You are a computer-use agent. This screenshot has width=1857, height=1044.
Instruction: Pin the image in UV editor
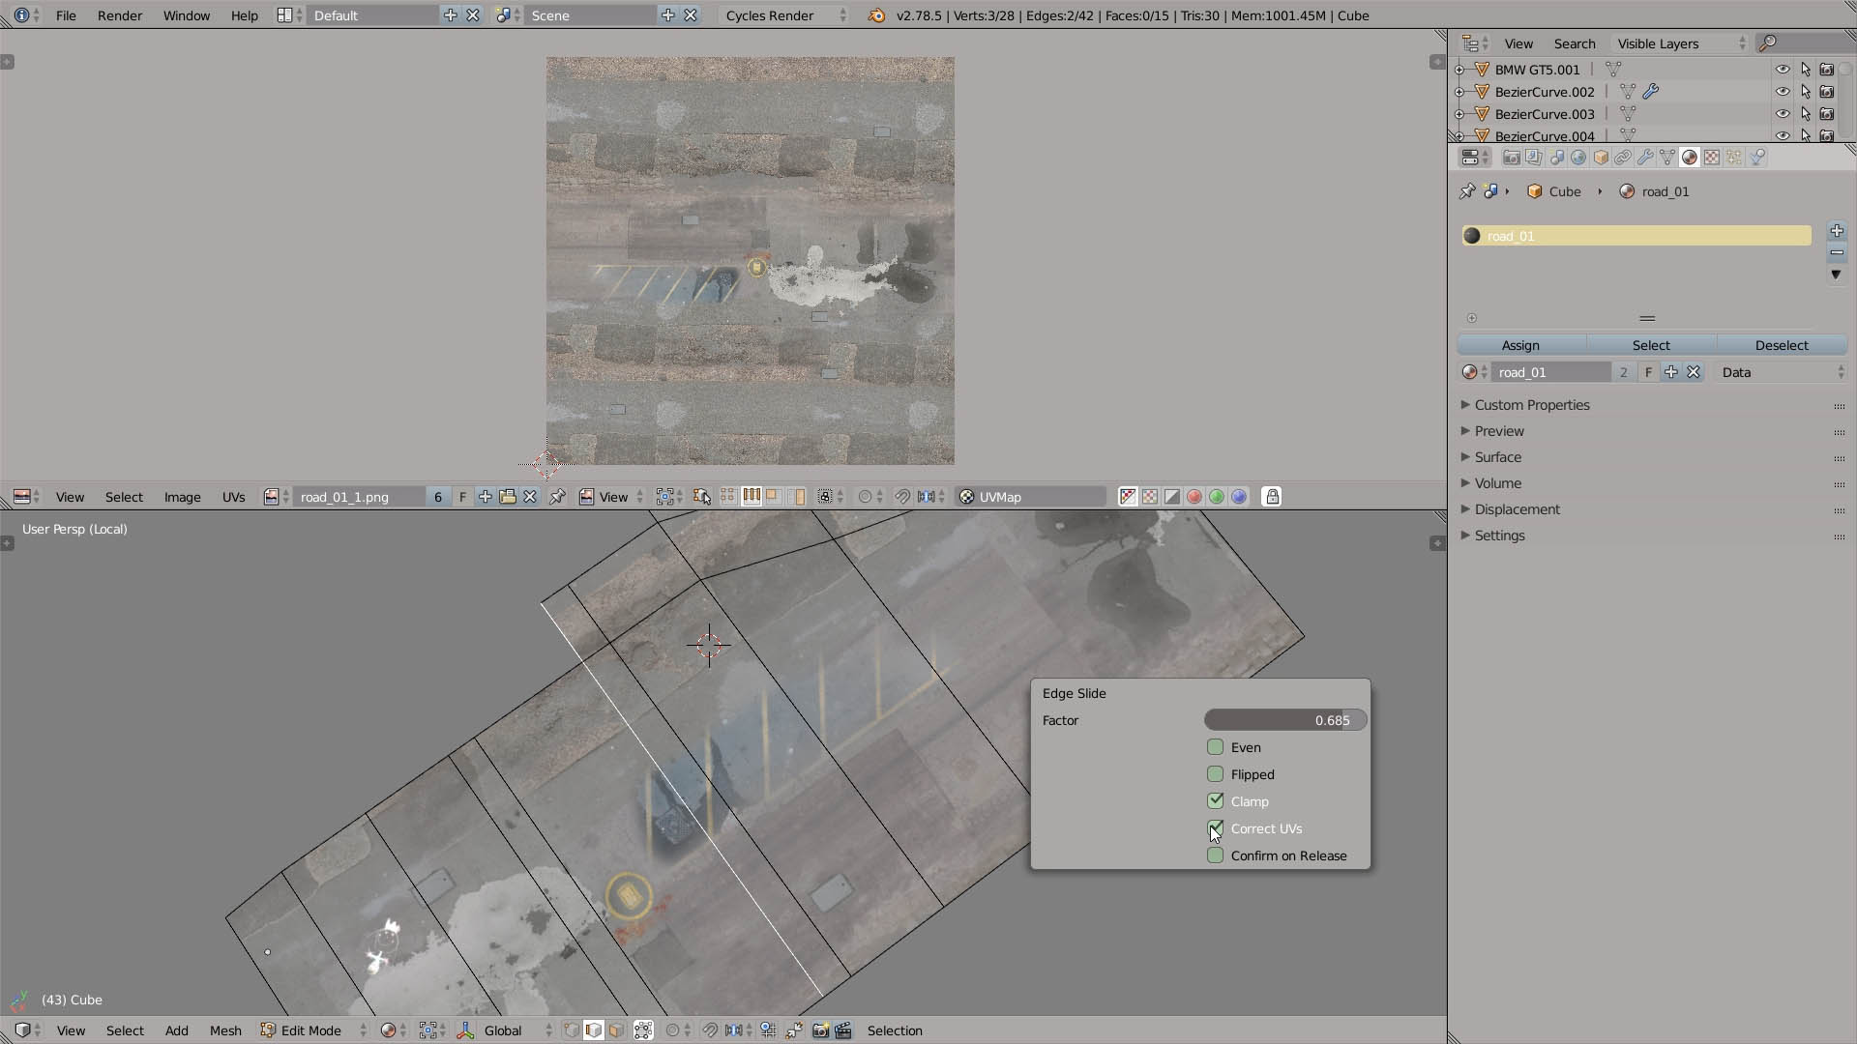(558, 497)
